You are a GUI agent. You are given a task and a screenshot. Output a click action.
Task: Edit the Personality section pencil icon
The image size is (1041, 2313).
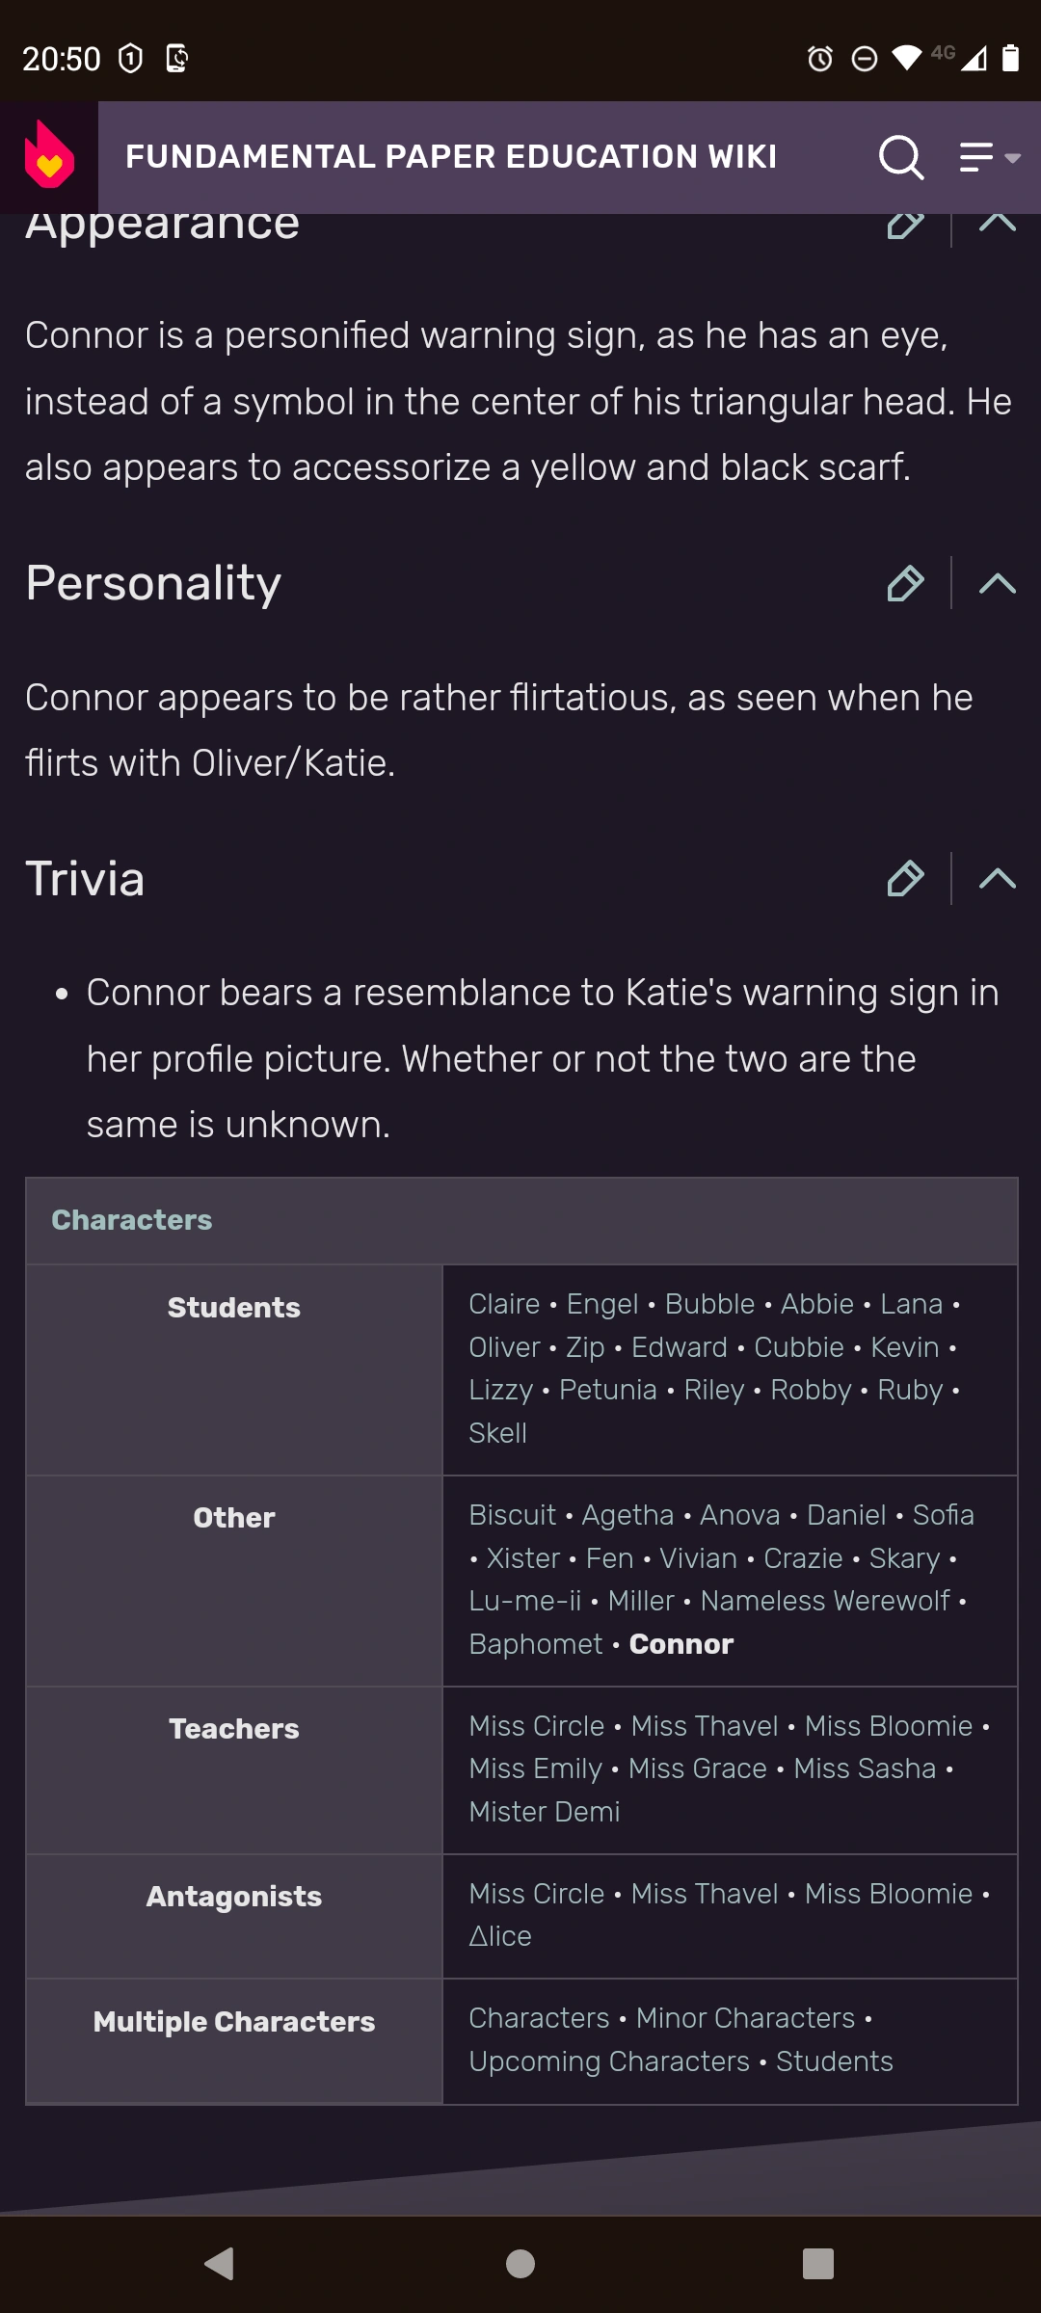(x=905, y=583)
